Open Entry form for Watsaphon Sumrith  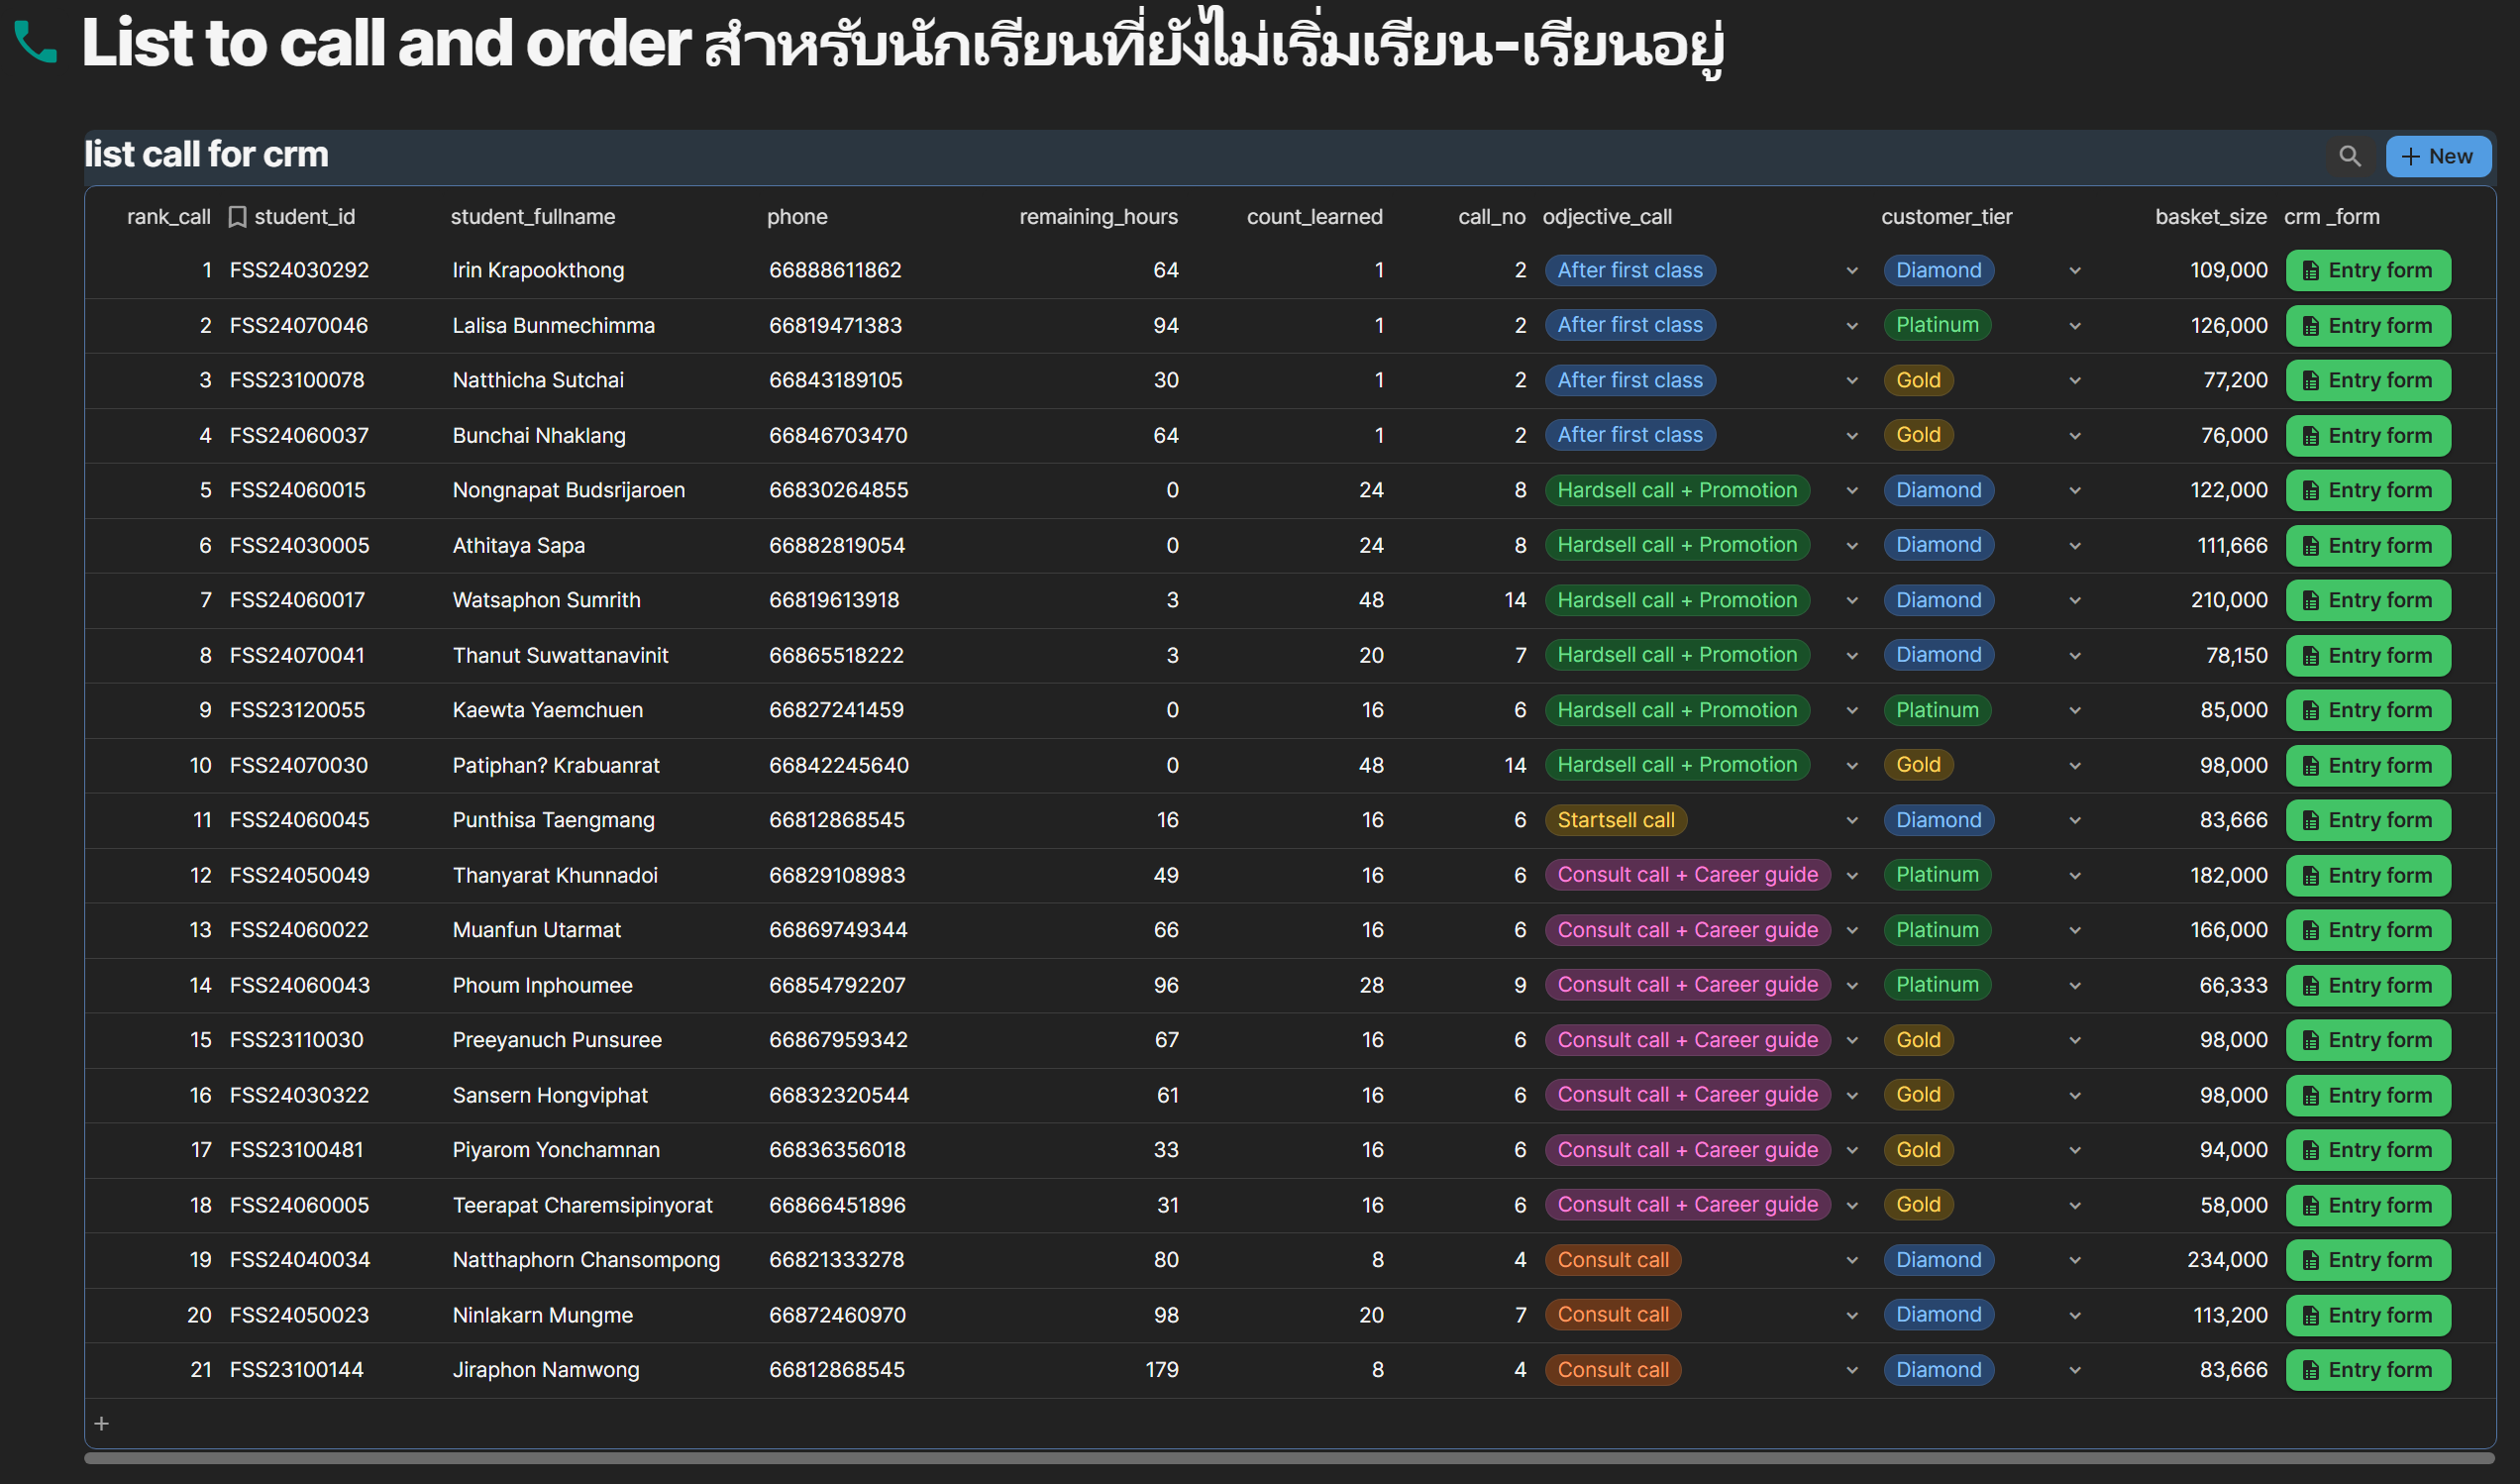point(2367,600)
